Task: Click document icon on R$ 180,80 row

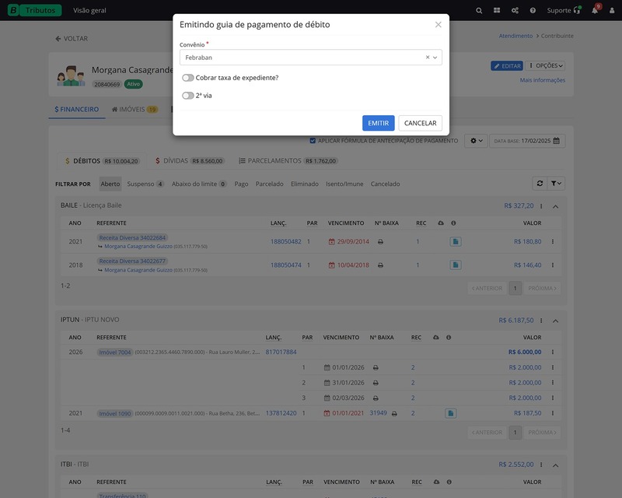Action: [456, 242]
